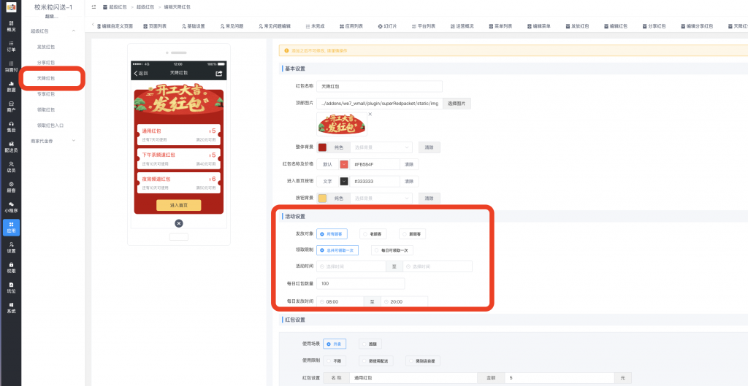748x386 pixels.
Task: Select 新顾客 radio option
Action: (x=413, y=234)
